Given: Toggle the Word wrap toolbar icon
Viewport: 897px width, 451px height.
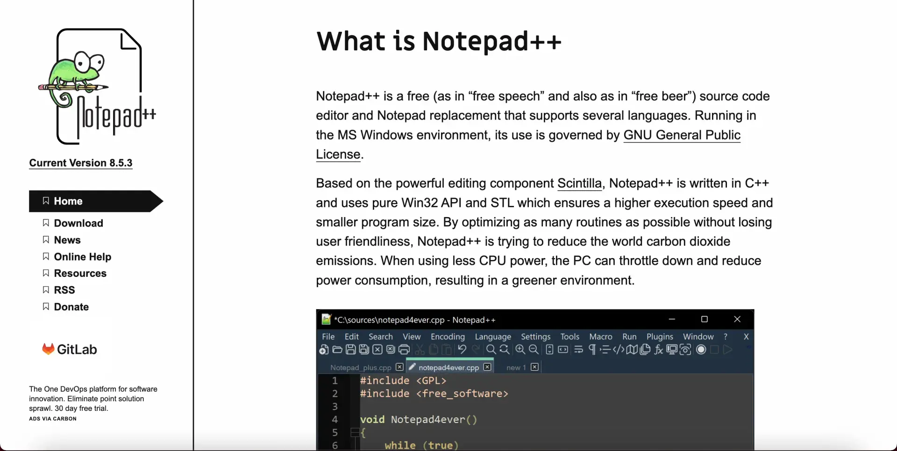Looking at the screenshot, I should tap(578, 350).
